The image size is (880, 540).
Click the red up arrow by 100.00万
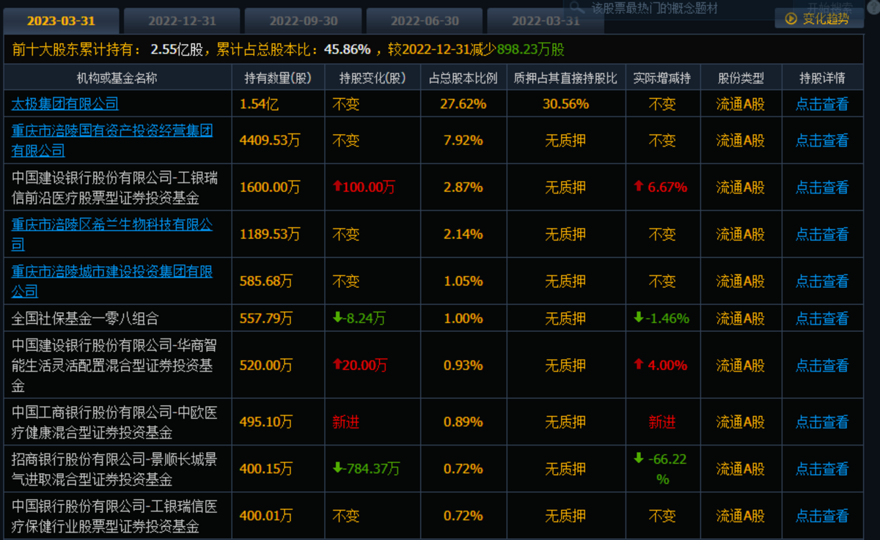[337, 187]
